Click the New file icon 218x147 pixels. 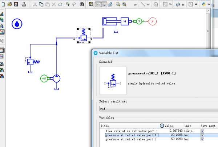pos(4,4)
